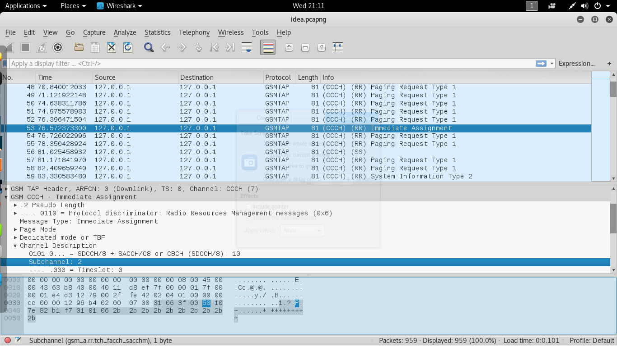Click the Find Packet magnifier icon
The height and width of the screenshot is (346, 617).
click(x=149, y=47)
